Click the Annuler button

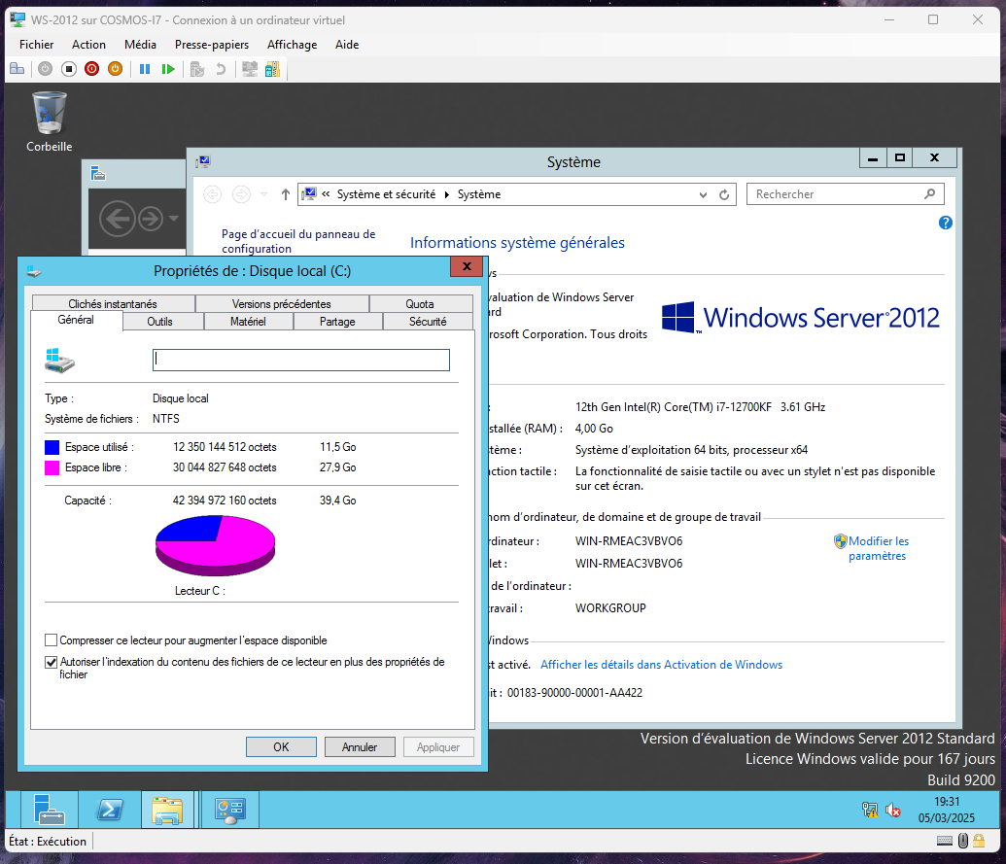click(359, 747)
